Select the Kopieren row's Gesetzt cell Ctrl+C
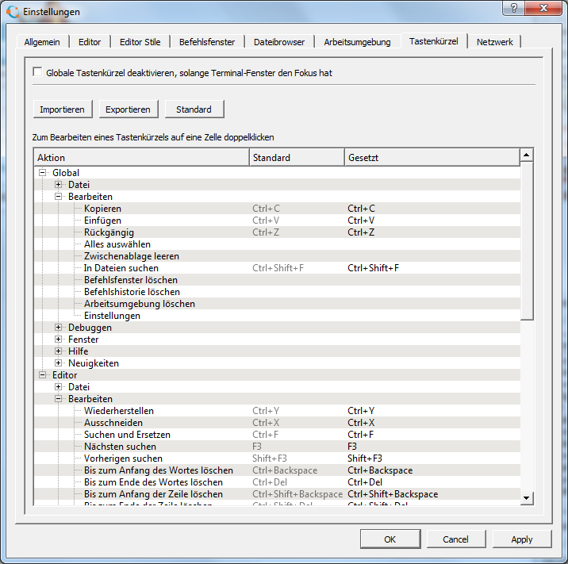568x564 pixels. tap(361, 209)
